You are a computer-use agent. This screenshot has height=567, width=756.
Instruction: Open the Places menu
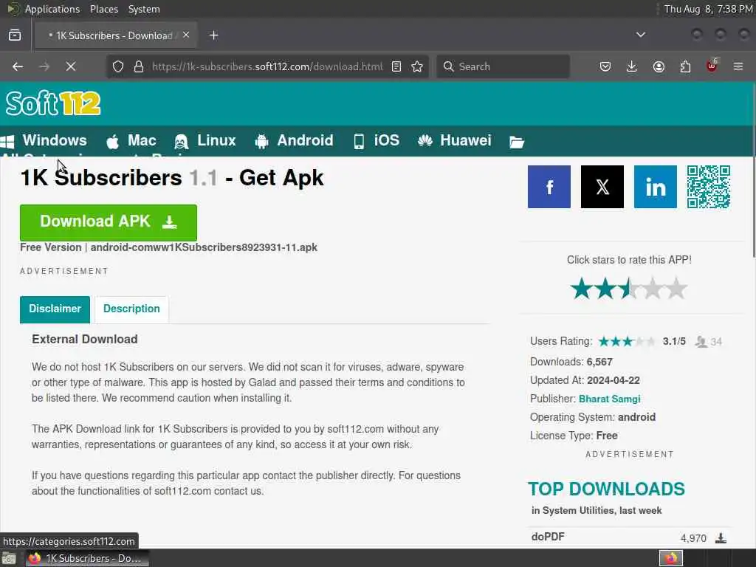coord(104,9)
